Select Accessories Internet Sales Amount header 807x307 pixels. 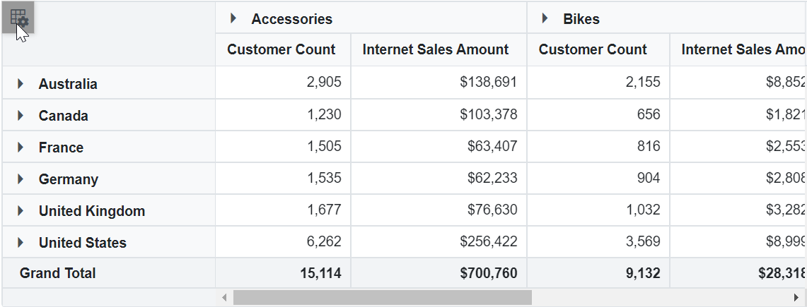tap(436, 49)
